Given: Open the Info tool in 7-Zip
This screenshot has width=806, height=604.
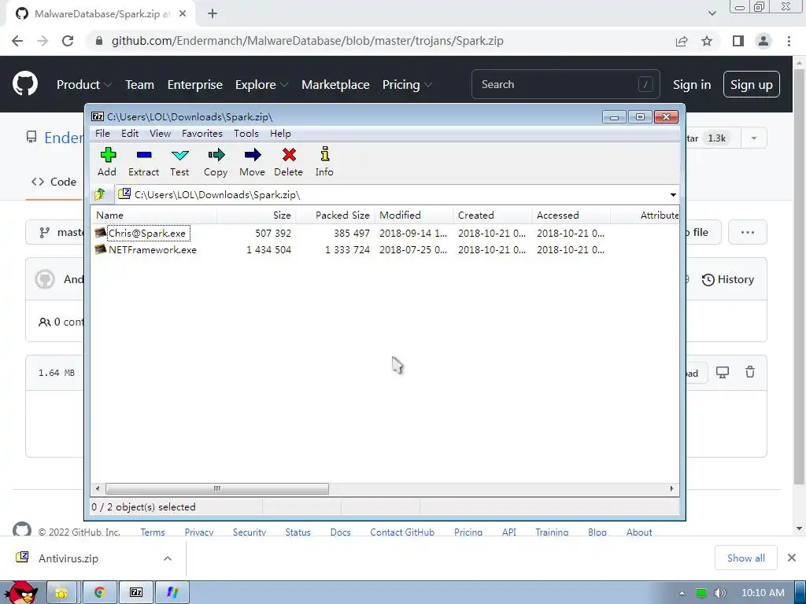Looking at the screenshot, I should [x=324, y=162].
